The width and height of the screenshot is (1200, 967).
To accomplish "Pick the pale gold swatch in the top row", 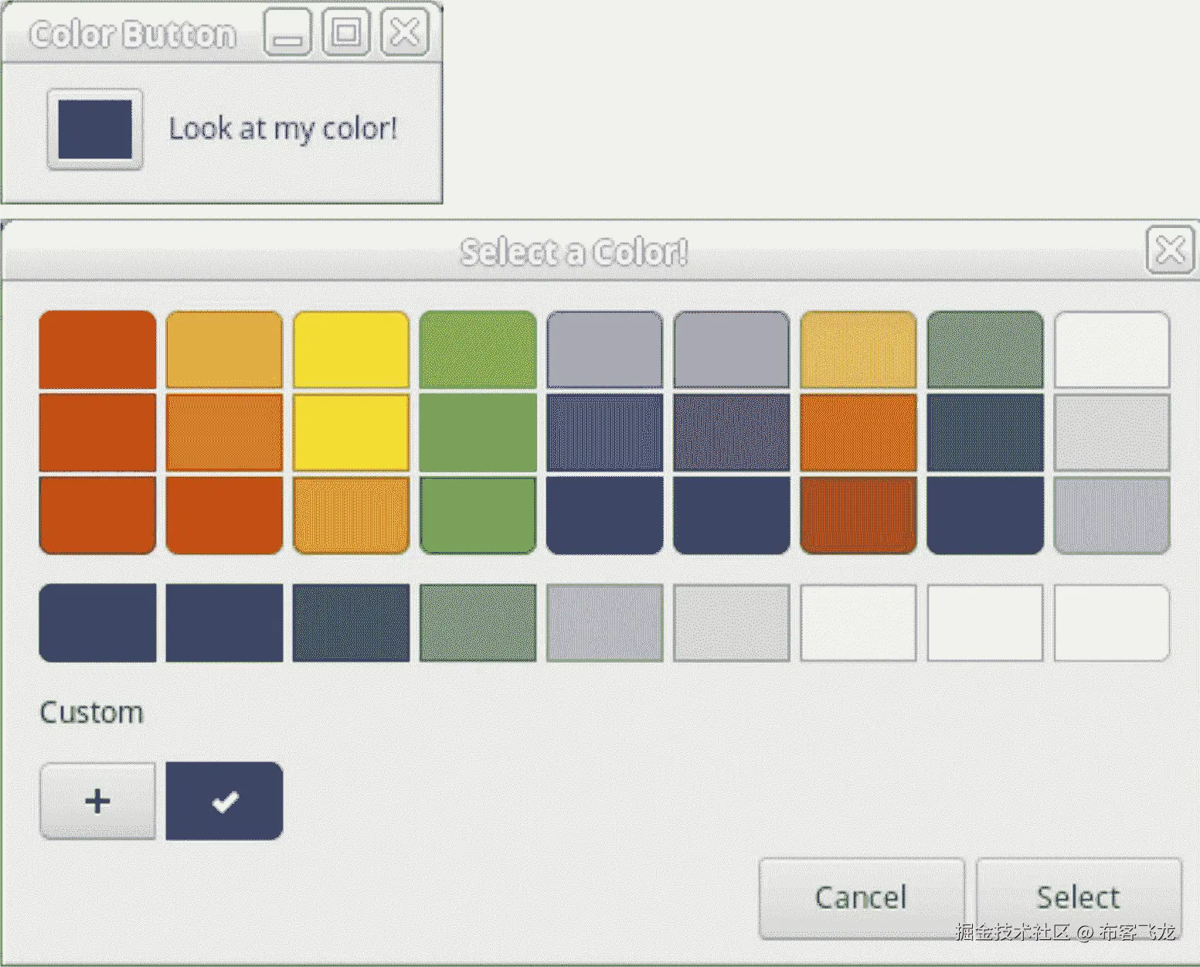I will pyautogui.click(x=858, y=349).
